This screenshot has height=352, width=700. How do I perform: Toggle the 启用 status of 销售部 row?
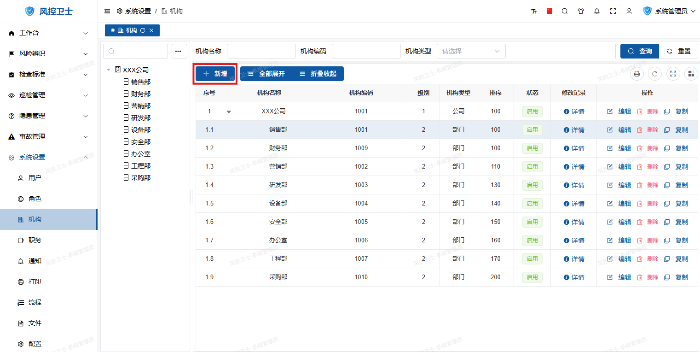tap(532, 130)
